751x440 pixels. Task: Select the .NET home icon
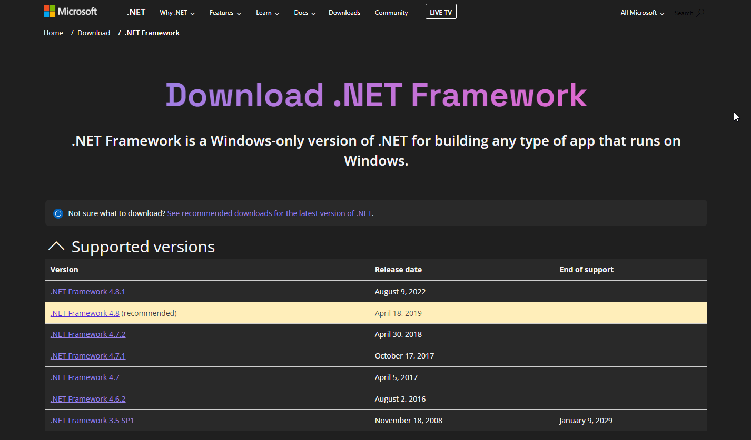click(x=136, y=12)
